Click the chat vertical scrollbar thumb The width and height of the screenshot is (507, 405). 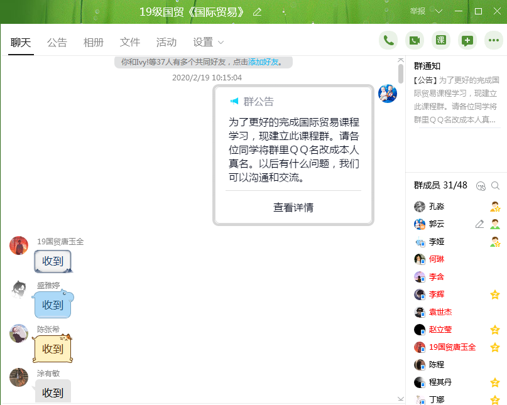point(401,73)
